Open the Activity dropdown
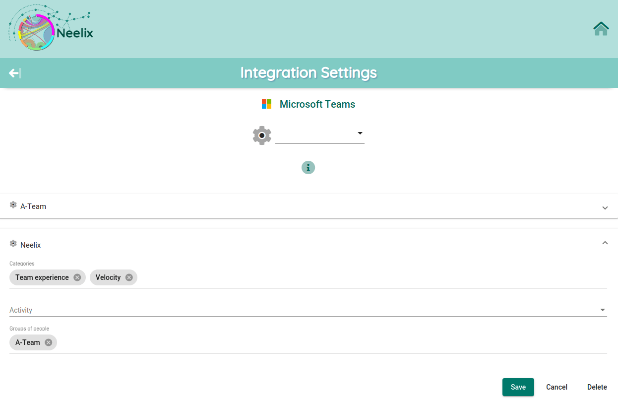The width and height of the screenshot is (618, 402). point(308,310)
